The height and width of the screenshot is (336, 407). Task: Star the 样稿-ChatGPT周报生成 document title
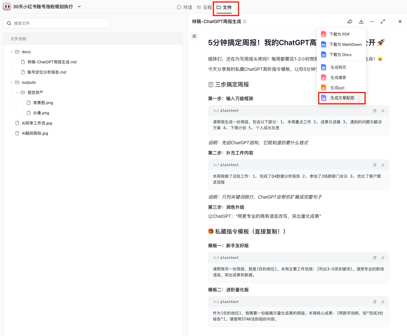tap(245, 22)
